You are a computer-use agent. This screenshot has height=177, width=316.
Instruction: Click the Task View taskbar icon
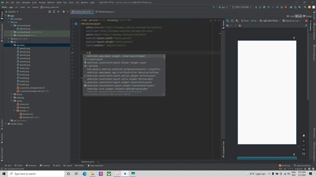(x=76, y=174)
